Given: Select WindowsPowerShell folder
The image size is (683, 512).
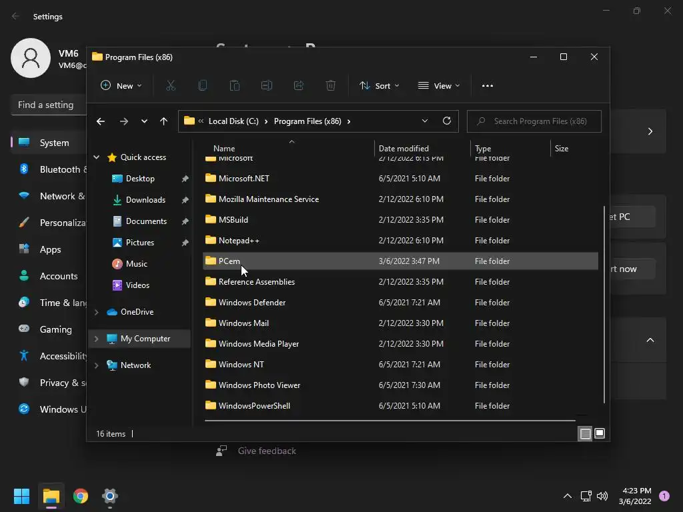Looking at the screenshot, I should click(x=400, y=406).
